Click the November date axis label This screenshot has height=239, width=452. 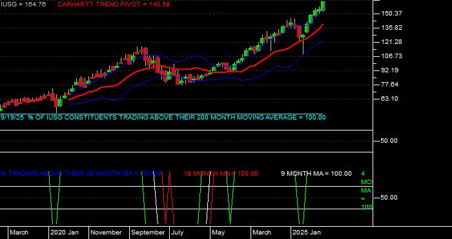click(x=107, y=233)
